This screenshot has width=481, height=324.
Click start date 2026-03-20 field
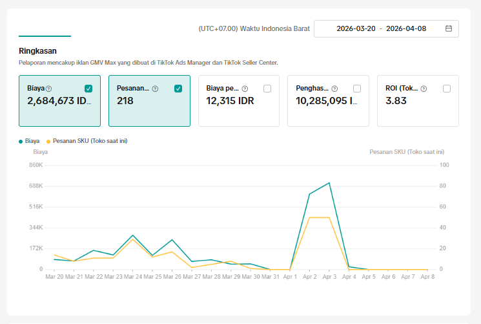[356, 28]
